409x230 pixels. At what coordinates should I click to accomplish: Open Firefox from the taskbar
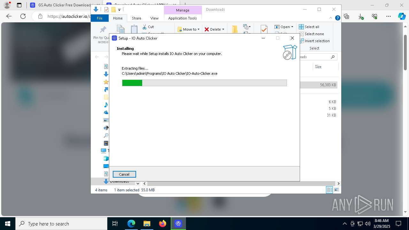[163, 224]
